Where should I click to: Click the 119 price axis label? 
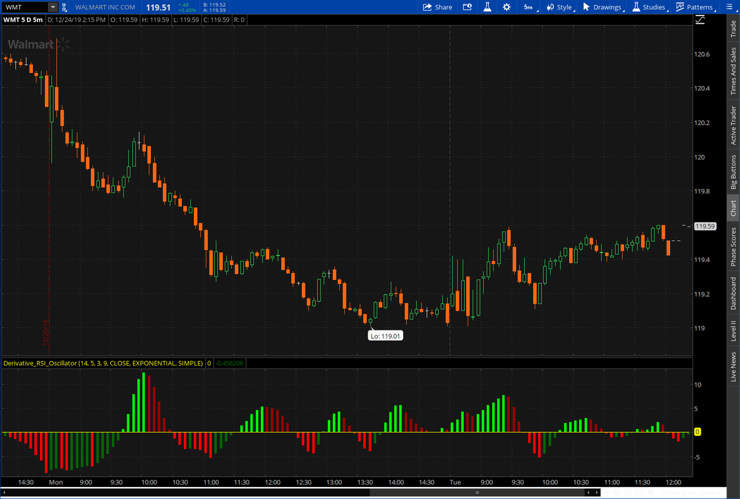click(699, 328)
